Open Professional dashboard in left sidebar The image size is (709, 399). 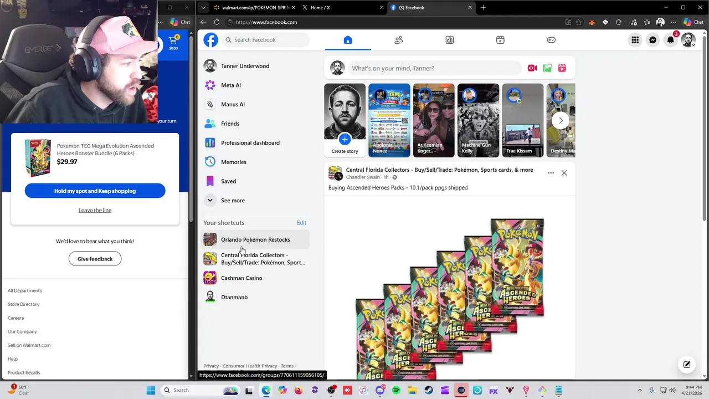(x=255, y=143)
